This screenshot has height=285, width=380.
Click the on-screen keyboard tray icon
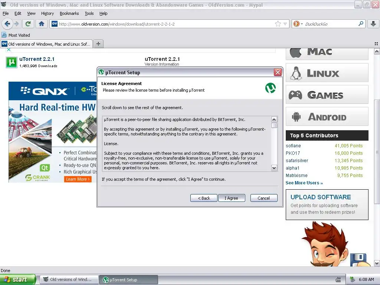[338, 280]
